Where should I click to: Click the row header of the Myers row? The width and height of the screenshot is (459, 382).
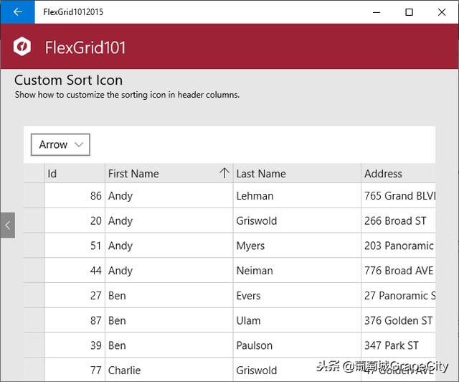click(x=34, y=246)
